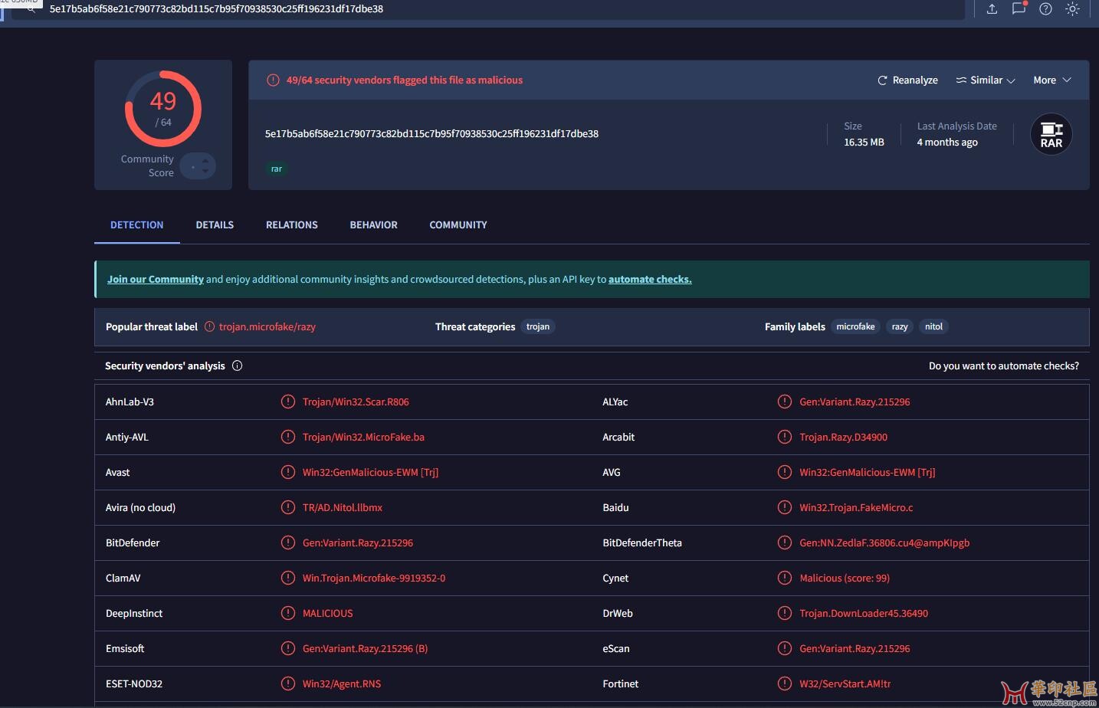Click the Trojan/Win32.MicroFake.ba detection text
Screen dimensions: 1099x708
pos(363,437)
